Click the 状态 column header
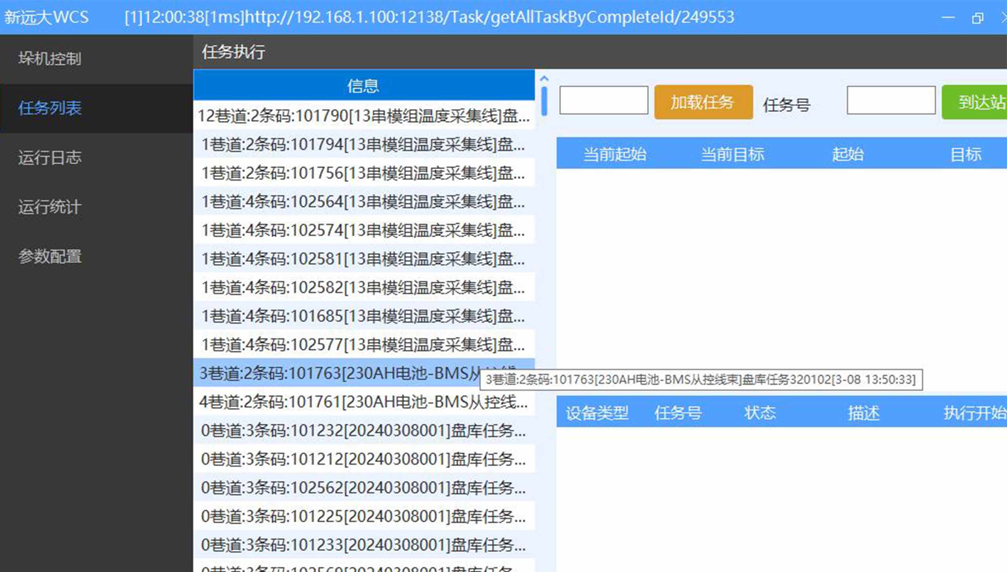Image resolution: width=1007 pixels, height=572 pixels. (759, 413)
